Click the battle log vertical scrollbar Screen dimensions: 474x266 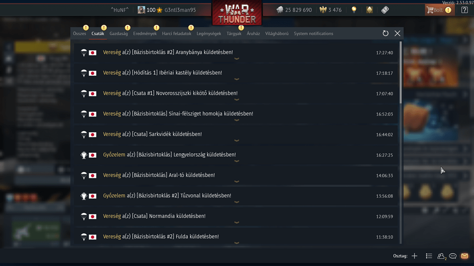tap(401, 72)
